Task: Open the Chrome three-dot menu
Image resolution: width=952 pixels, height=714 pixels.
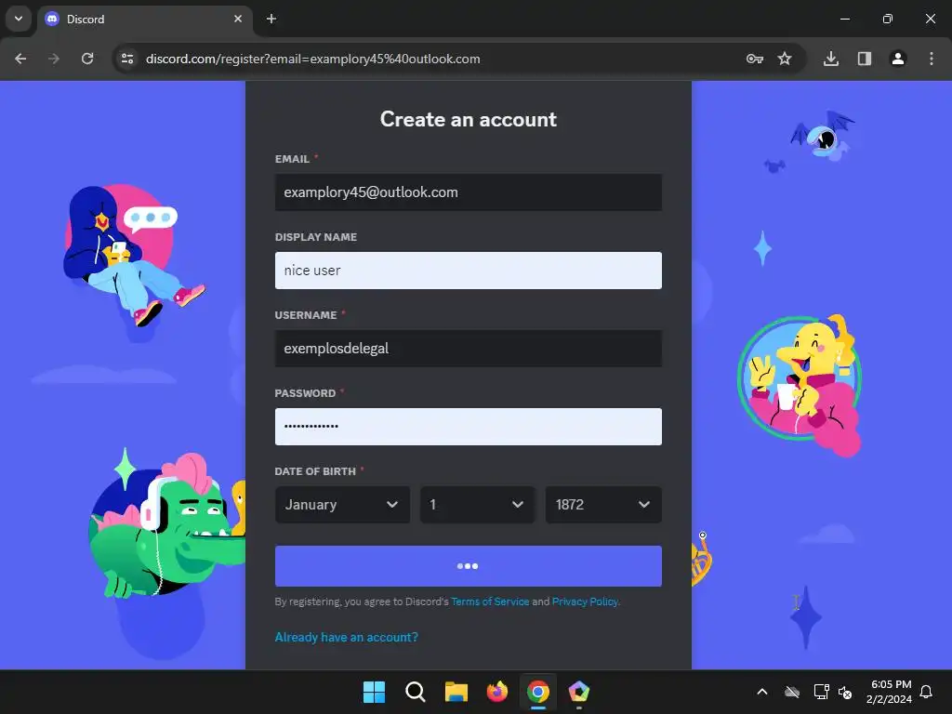Action: pos(932,59)
